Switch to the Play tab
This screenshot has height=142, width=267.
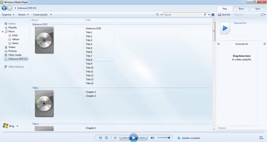(225, 9)
